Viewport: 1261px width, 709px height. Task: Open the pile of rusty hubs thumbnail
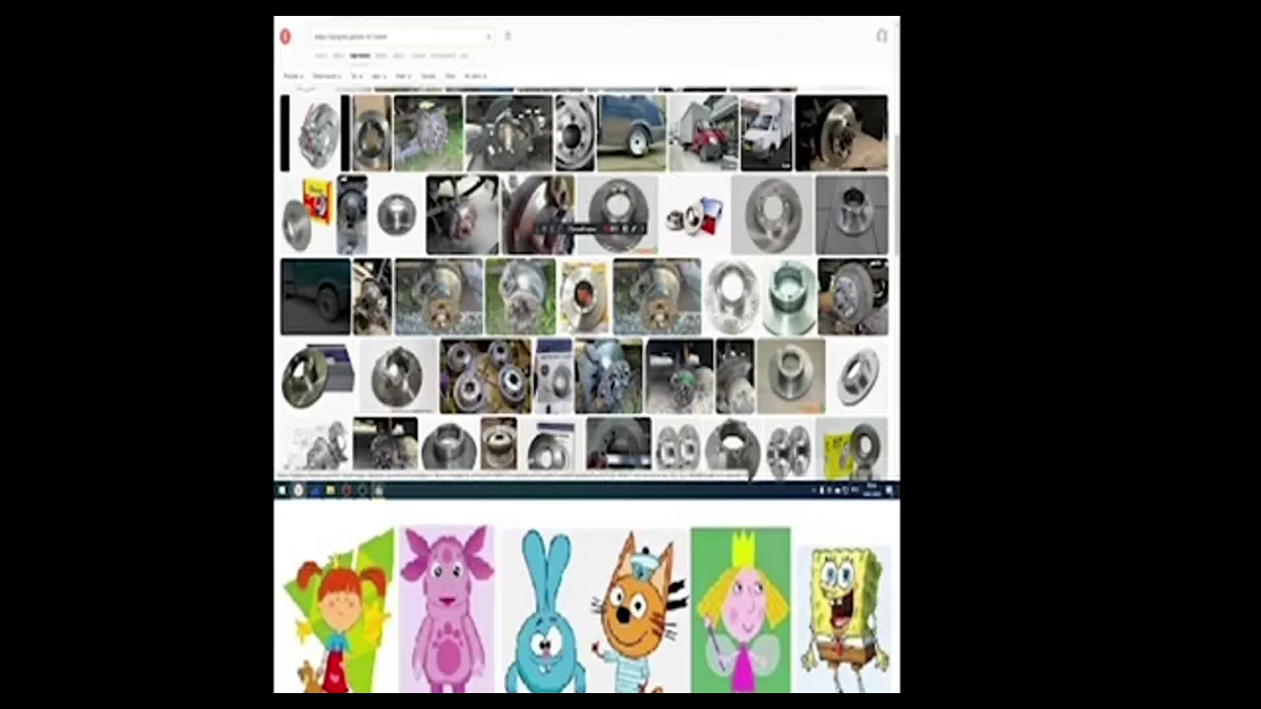pyautogui.click(x=485, y=376)
